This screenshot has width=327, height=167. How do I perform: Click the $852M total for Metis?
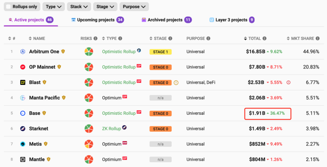pos(257,144)
